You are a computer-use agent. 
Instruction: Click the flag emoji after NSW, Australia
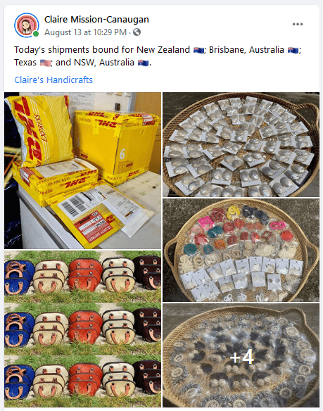point(143,63)
